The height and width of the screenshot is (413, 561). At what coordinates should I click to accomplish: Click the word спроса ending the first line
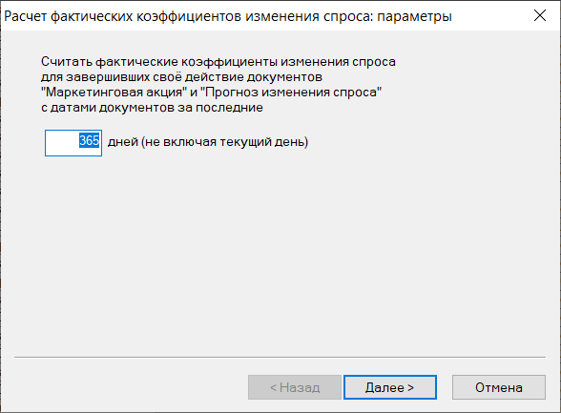(374, 62)
